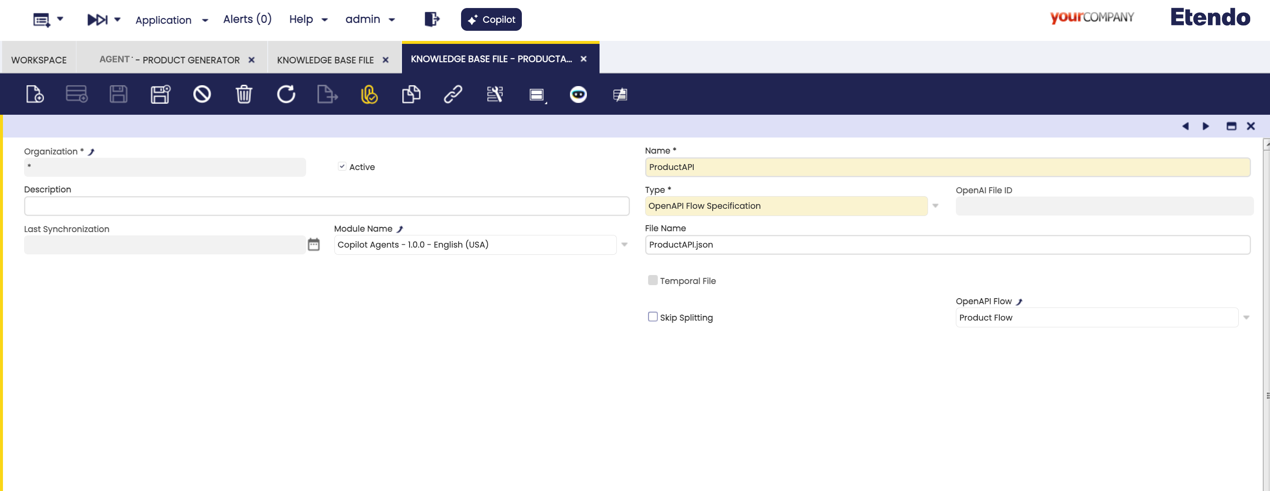Click the Cancel Changes circle-slash icon

point(202,94)
